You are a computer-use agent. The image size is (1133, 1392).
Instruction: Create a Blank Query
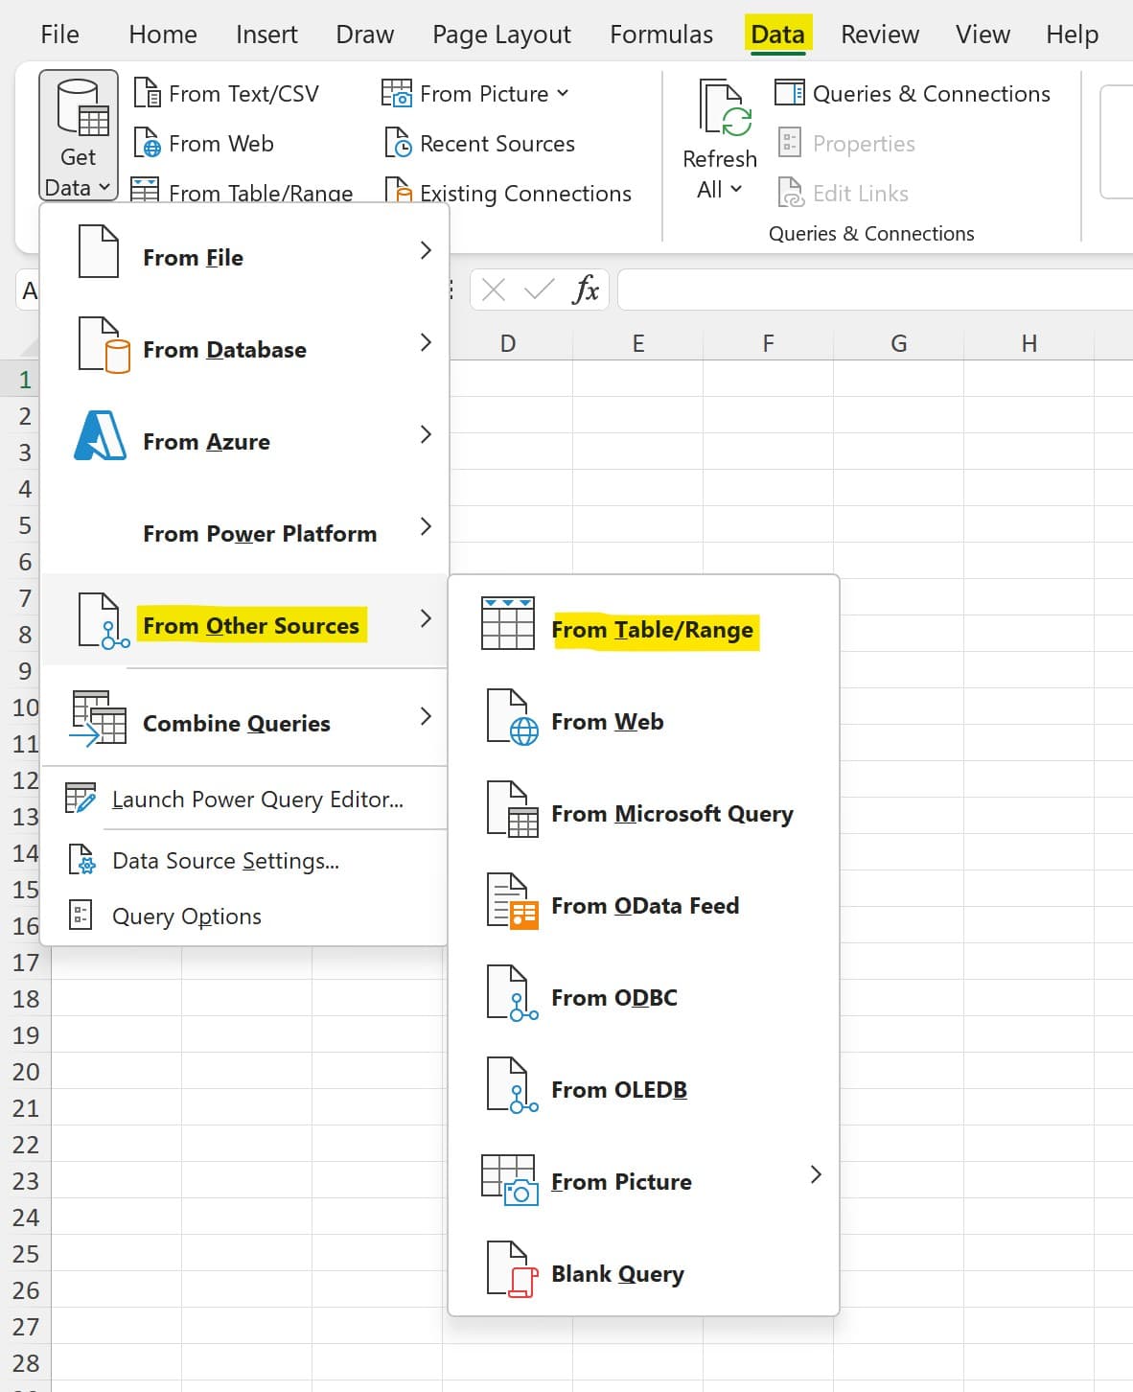(616, 1272)
